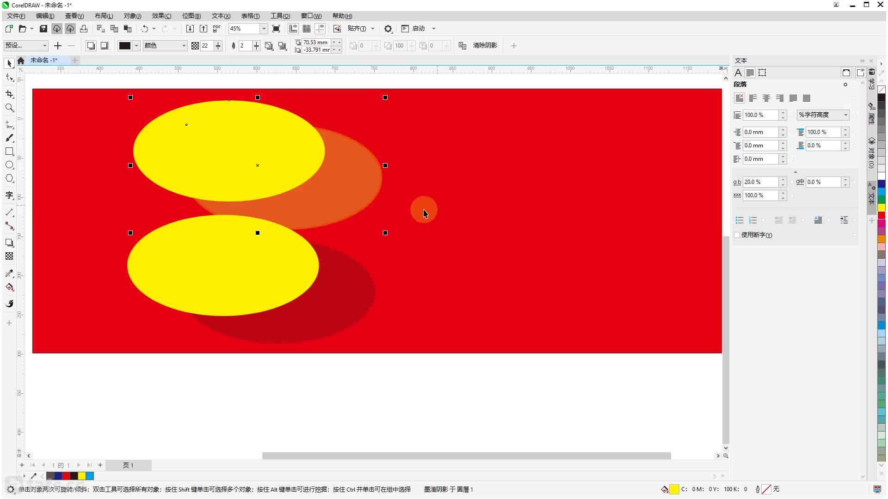Image resolution: width=888 pixels, height=499 pixels.
Task: Click the 清除阴影 clear shadow button
Action: coord(485,45)
